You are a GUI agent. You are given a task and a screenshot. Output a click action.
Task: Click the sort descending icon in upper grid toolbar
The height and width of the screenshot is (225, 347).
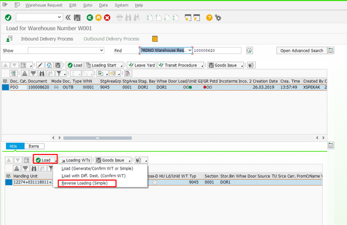click(x=33, y=73)
